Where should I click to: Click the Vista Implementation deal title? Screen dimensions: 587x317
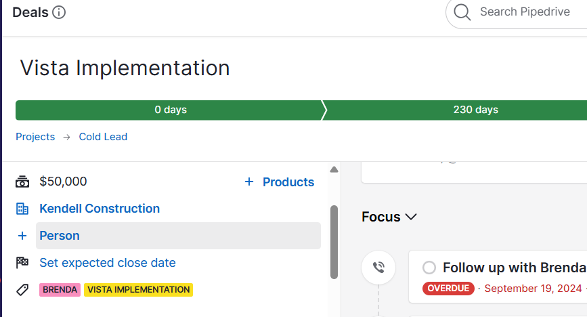(125, 68)
